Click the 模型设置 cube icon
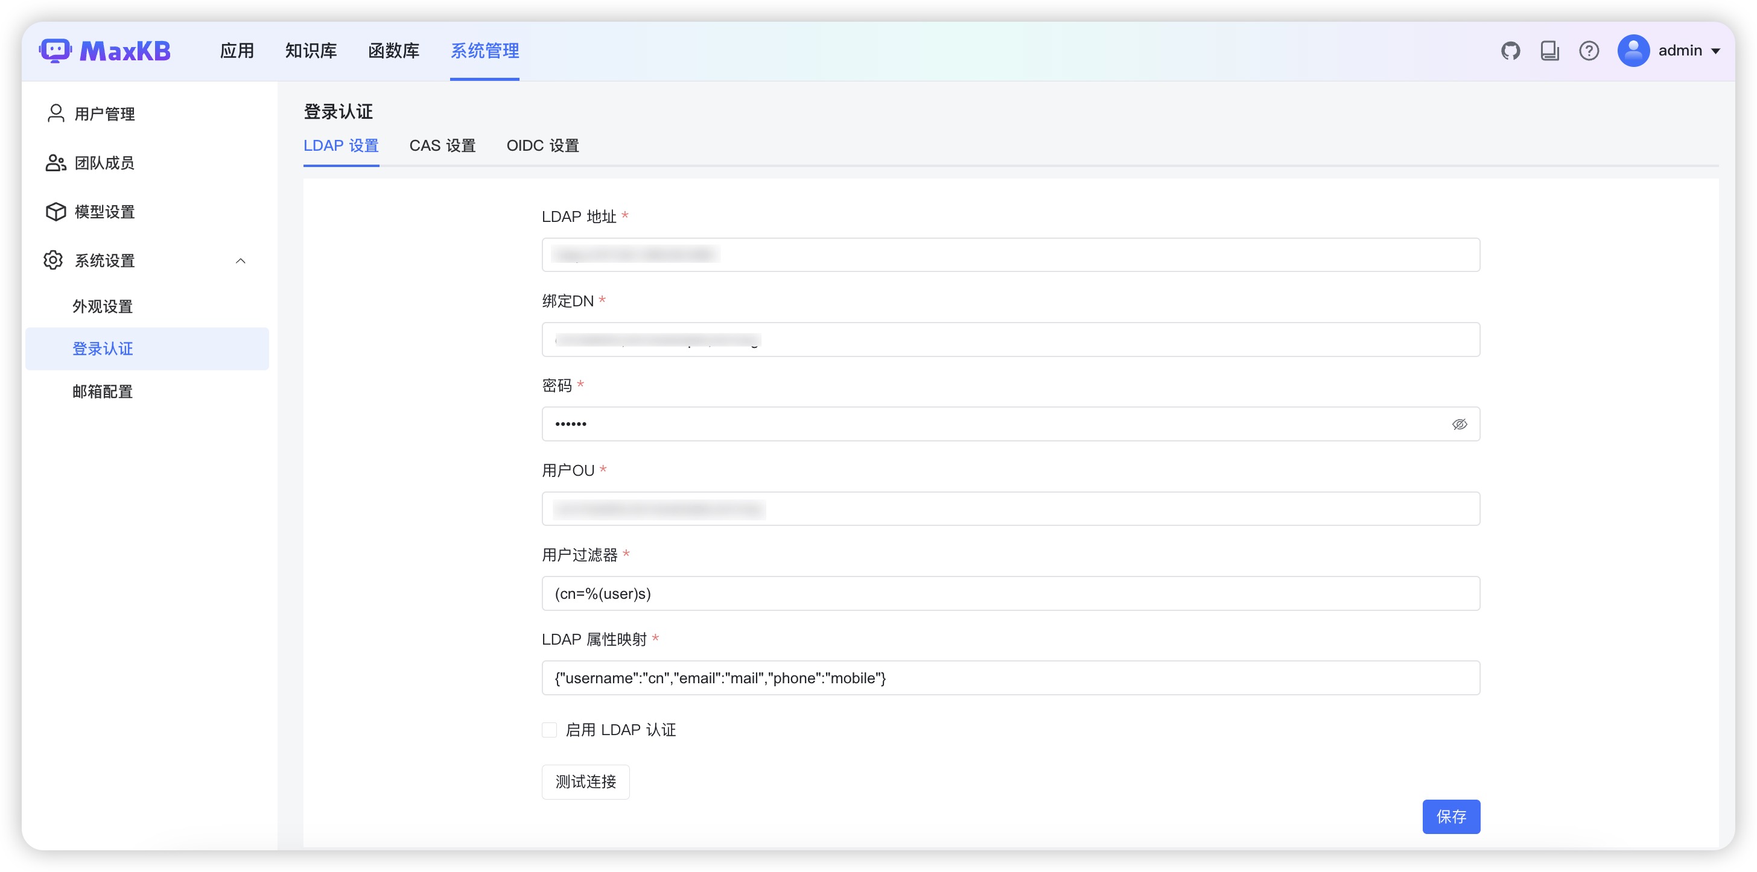 coord(56,211)
